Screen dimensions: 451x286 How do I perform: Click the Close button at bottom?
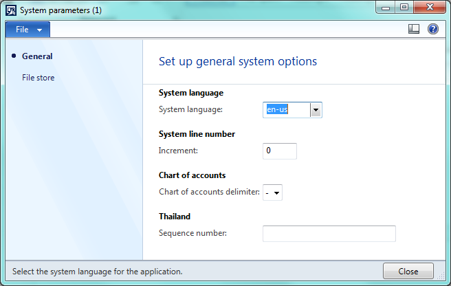click(408, 271)
